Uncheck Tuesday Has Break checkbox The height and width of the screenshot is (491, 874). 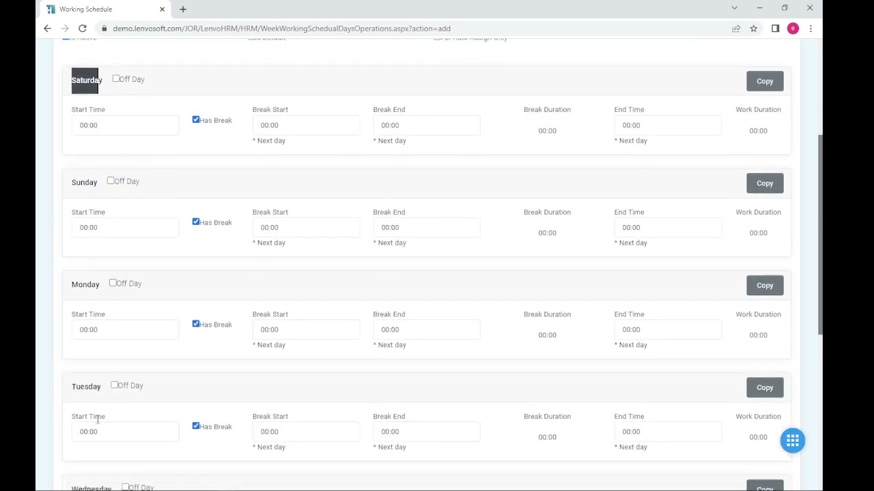coord(196,426)
